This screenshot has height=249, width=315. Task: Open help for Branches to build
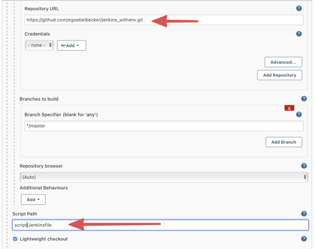304,98
